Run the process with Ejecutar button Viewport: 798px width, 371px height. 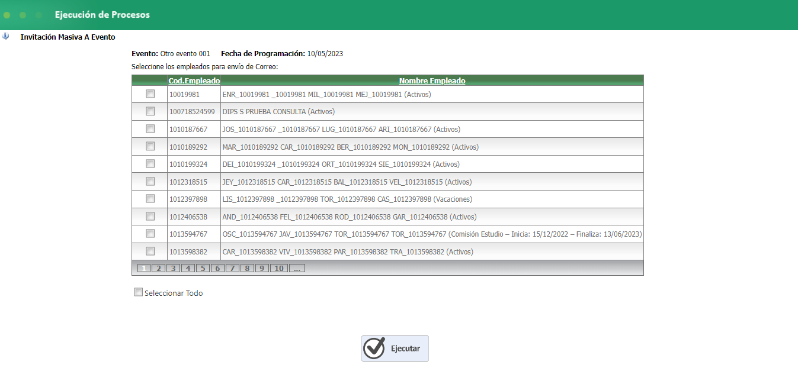pyautogui.click(x=395, y=349)
